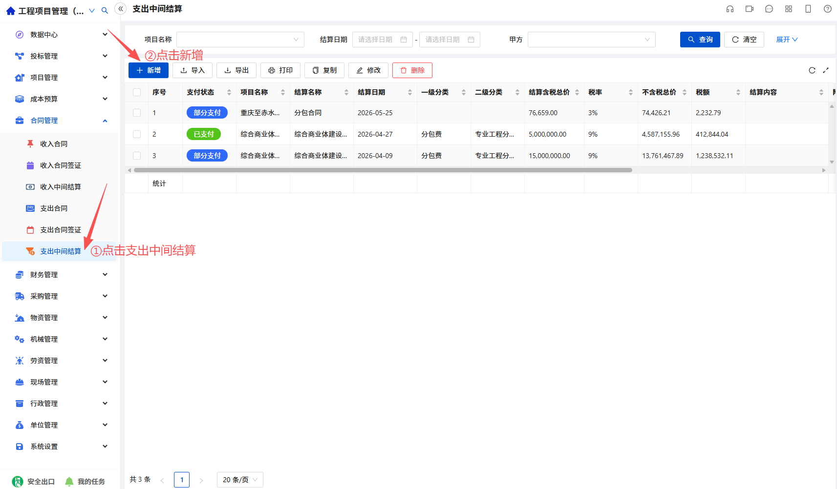Screen dimensions: 837x489
Task: Sort by 税率 column sort icon
Action: coord(631,92)
